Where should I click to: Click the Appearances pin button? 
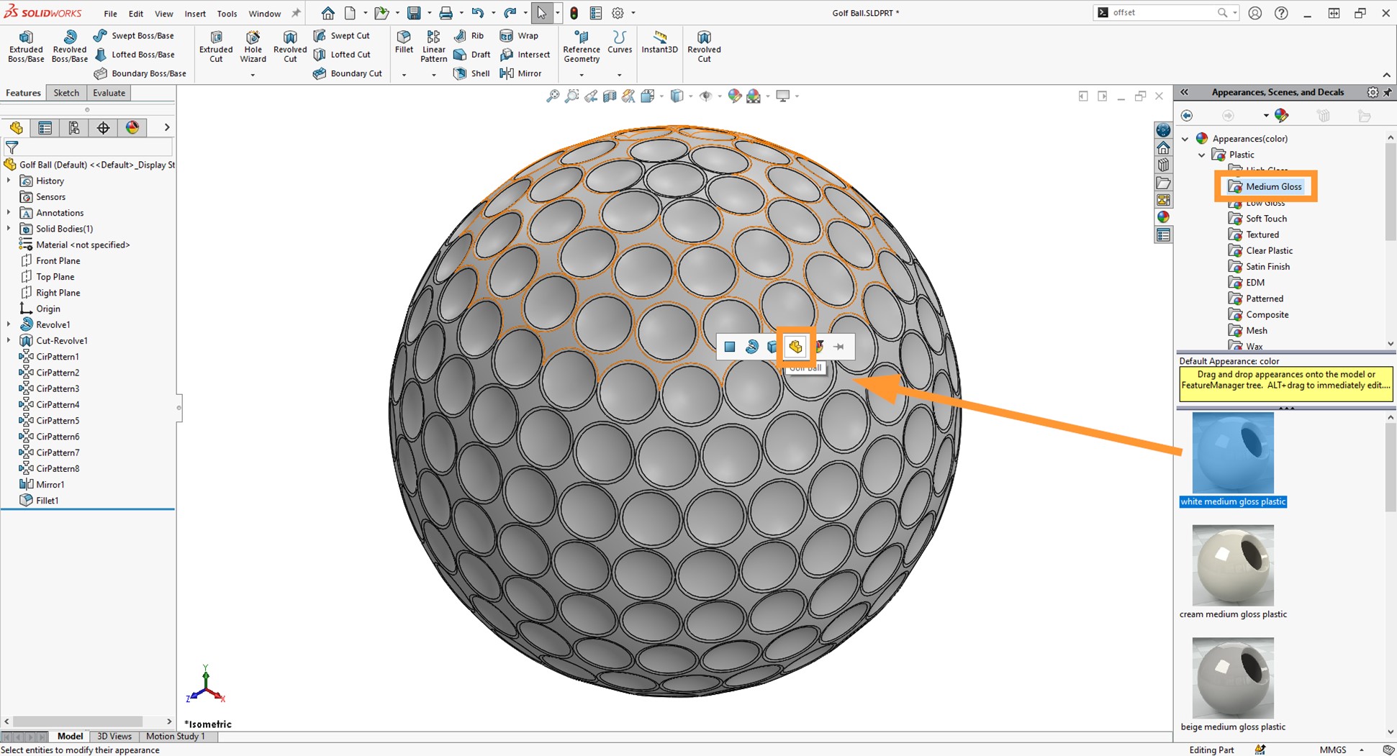click(x=1389, y=92)
